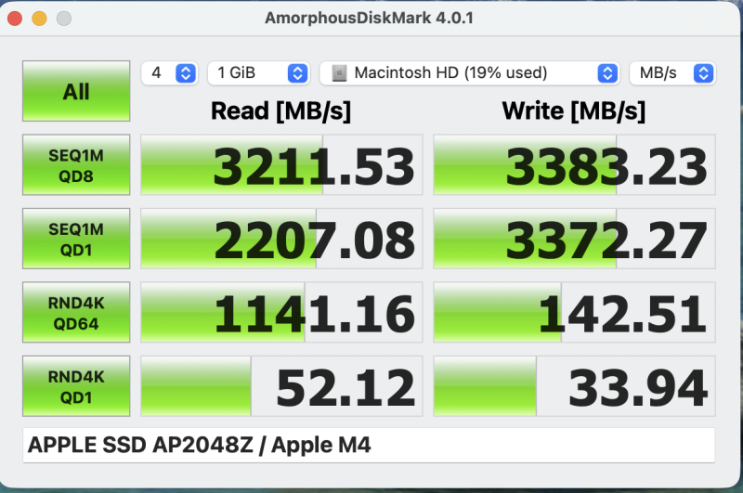Open the Macintosh HD drive selector
The image size is (743, 493).
[470, 73]
